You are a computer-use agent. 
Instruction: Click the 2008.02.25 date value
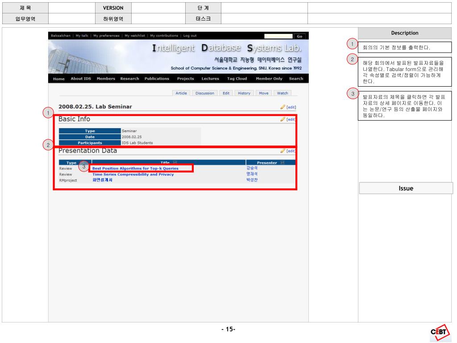pos(132,137)
